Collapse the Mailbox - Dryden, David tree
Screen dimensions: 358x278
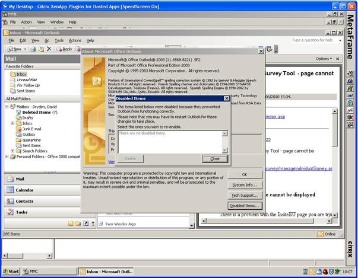(7, 107)
